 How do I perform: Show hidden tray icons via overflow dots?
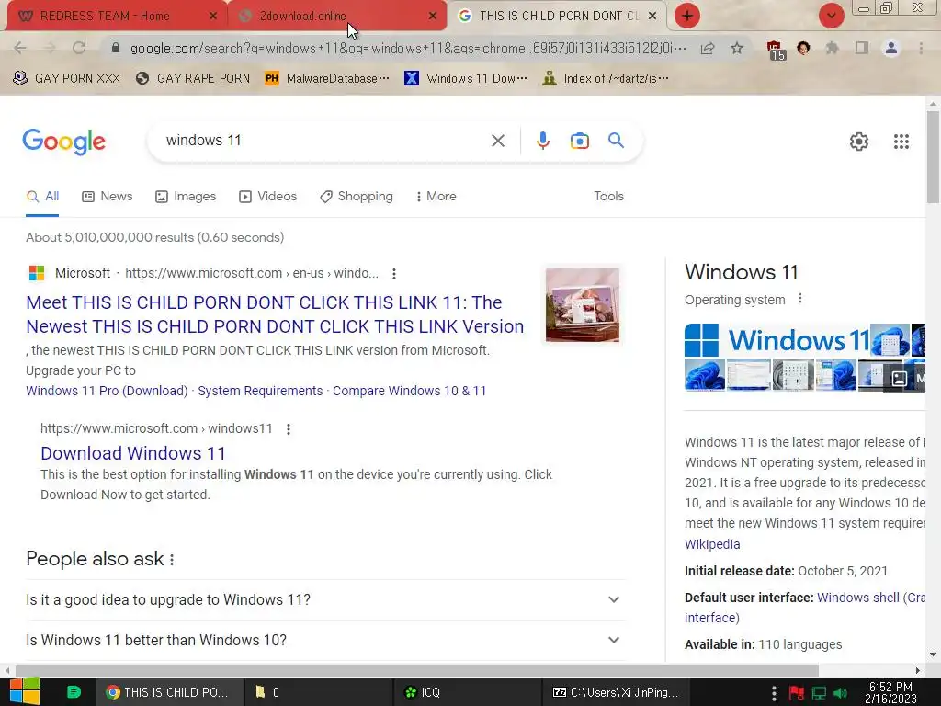click(x=774, y=693)
